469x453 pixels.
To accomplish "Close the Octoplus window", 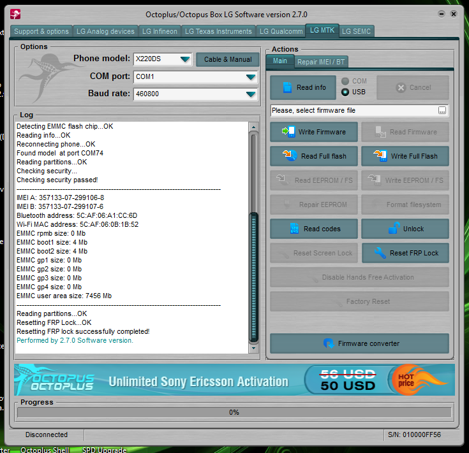I will (x=454, y=14).
